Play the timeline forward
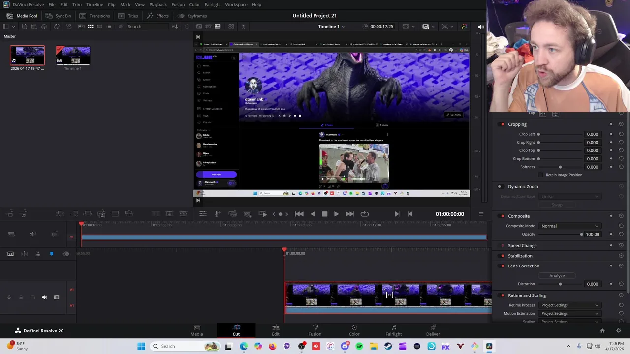Image resolution: width=630 pixels, height=354 pixels. 336,214
